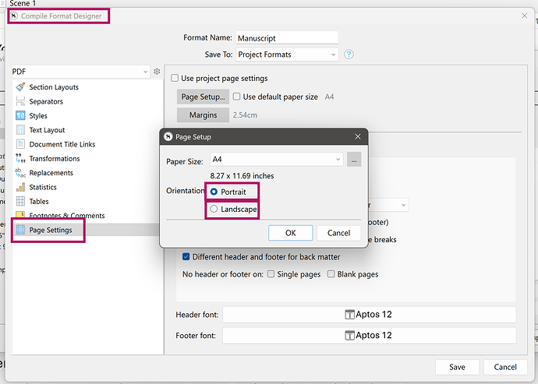Click the blue help question mark icon
Image resolution: width=538 pixels, height=384 pixels.
[x=349, y=55]
